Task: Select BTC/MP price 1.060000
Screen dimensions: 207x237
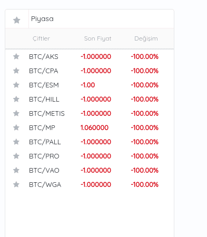Action: 94,127
